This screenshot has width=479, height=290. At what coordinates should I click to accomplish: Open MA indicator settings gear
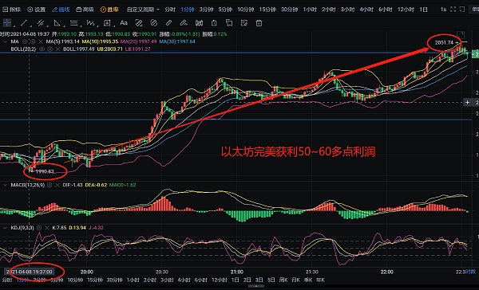[33, 41]
